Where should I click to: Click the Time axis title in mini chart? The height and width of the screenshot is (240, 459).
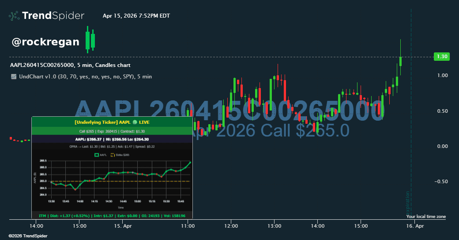pos(120,207)
